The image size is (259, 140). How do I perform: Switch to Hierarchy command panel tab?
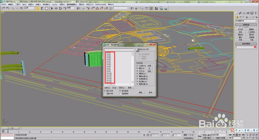pyautogui.click(x=244, y=13)
